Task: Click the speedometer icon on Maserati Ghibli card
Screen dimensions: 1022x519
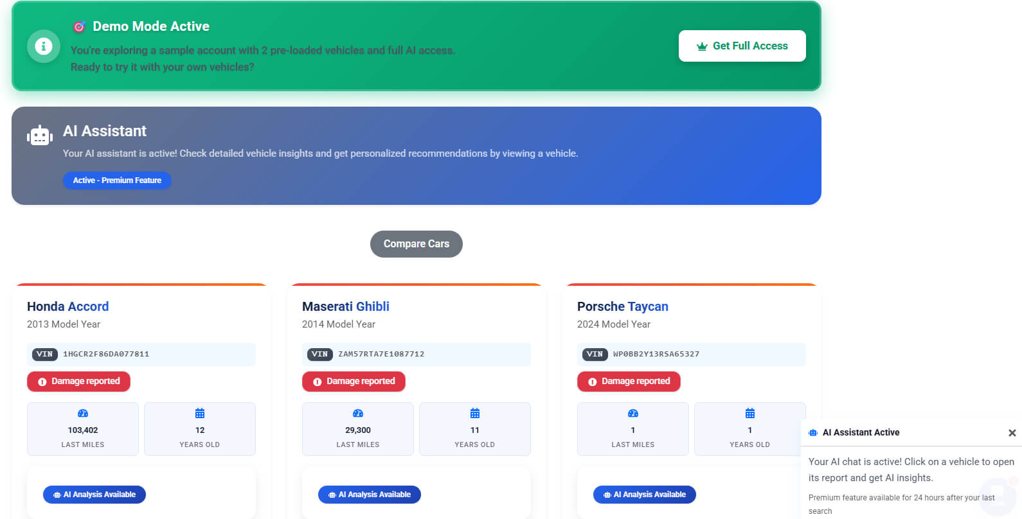Action: click(358, 413)
